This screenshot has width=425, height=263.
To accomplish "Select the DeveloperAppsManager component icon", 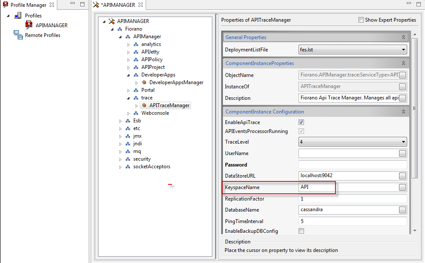I will tap(144, 82).
